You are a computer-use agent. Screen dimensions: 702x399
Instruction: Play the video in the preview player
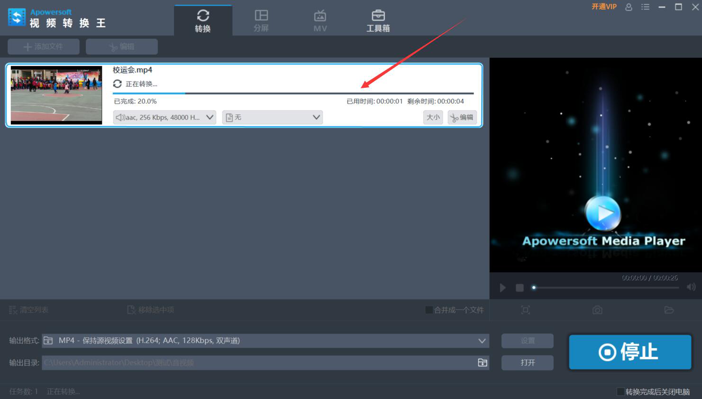tap(503, 288)
